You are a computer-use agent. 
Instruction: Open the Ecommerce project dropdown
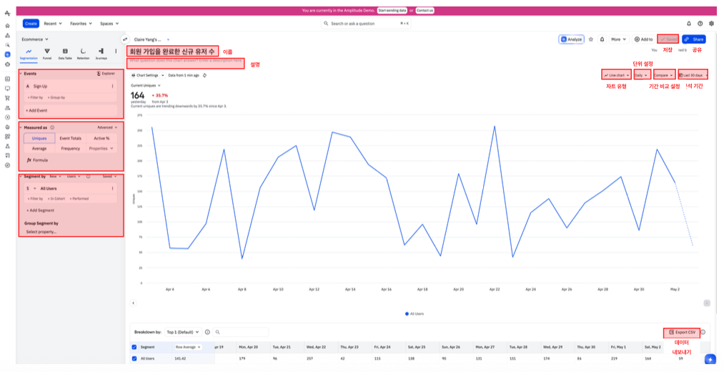tap(34, 40)
